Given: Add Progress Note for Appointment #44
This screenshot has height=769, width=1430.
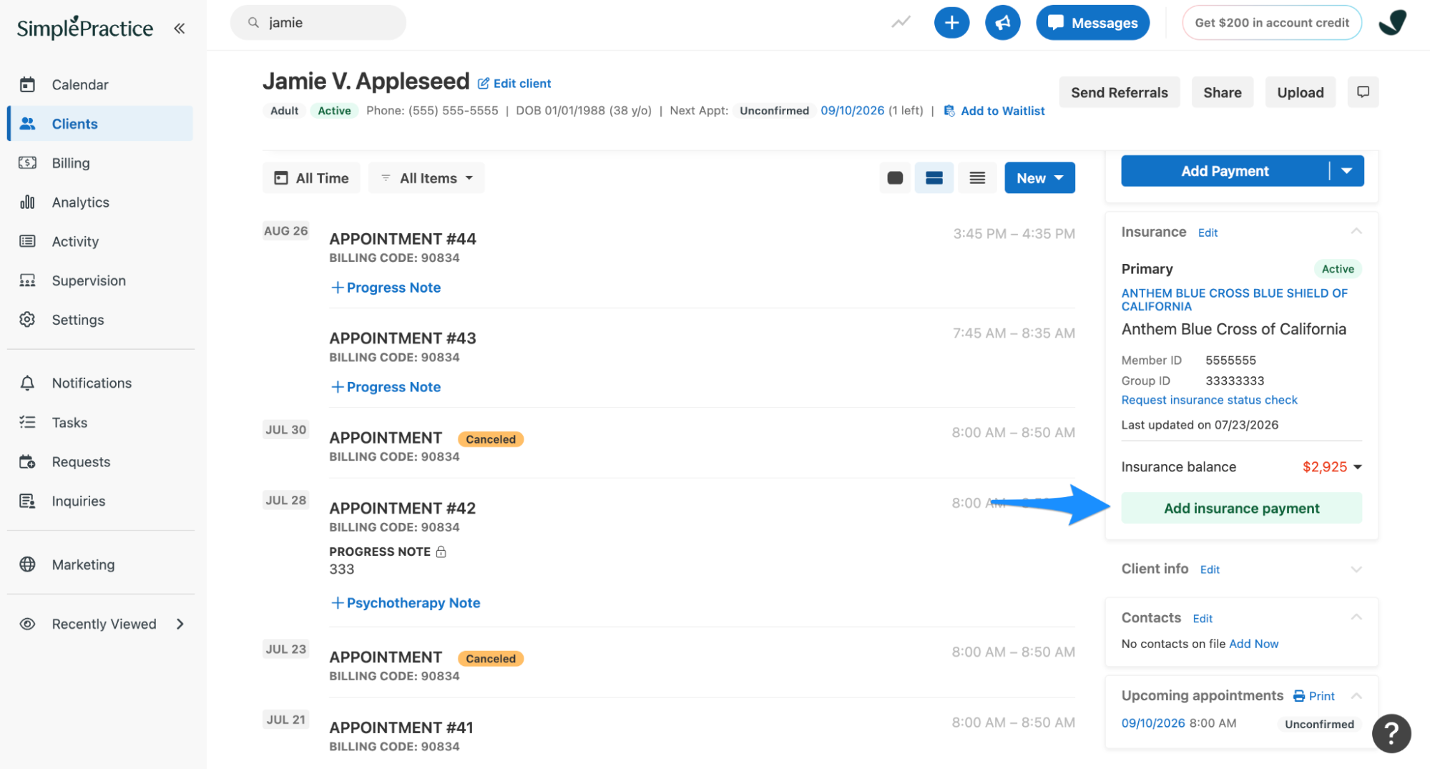Looking at the screenshot, I should 386,288.
